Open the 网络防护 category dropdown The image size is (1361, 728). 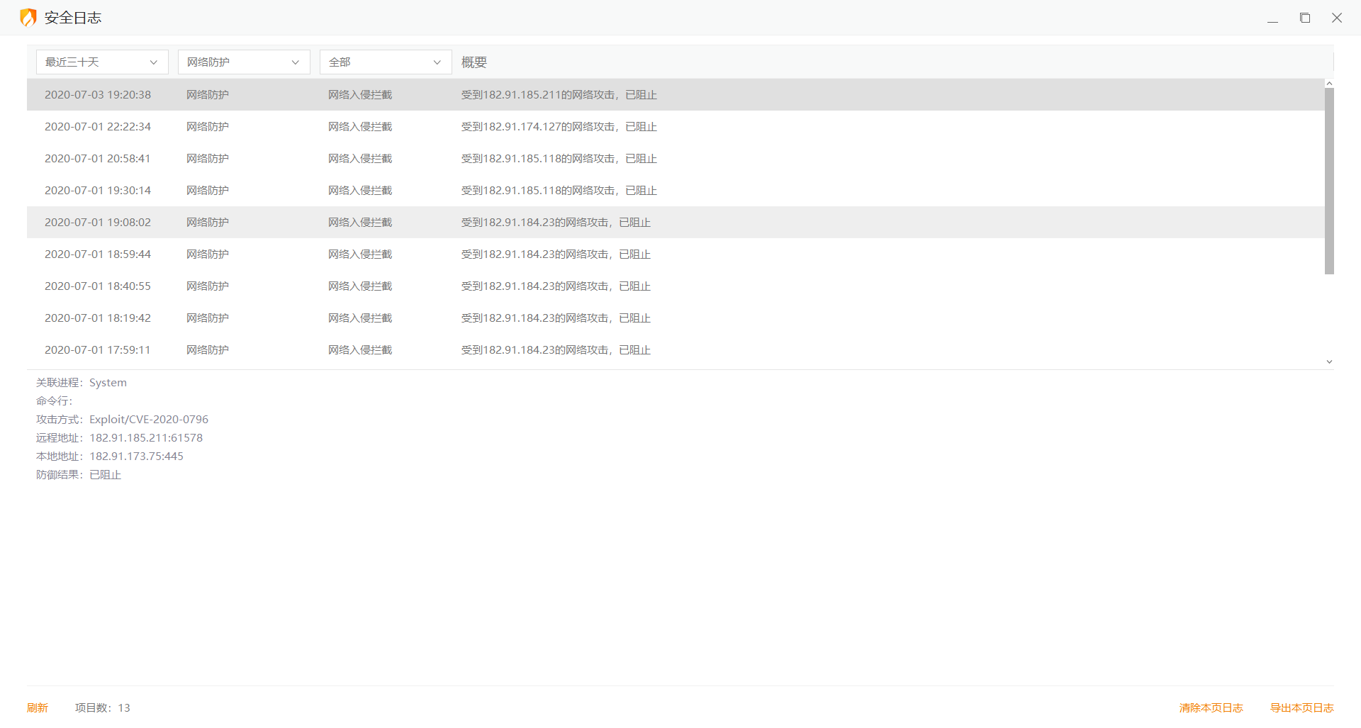[244, 62]
